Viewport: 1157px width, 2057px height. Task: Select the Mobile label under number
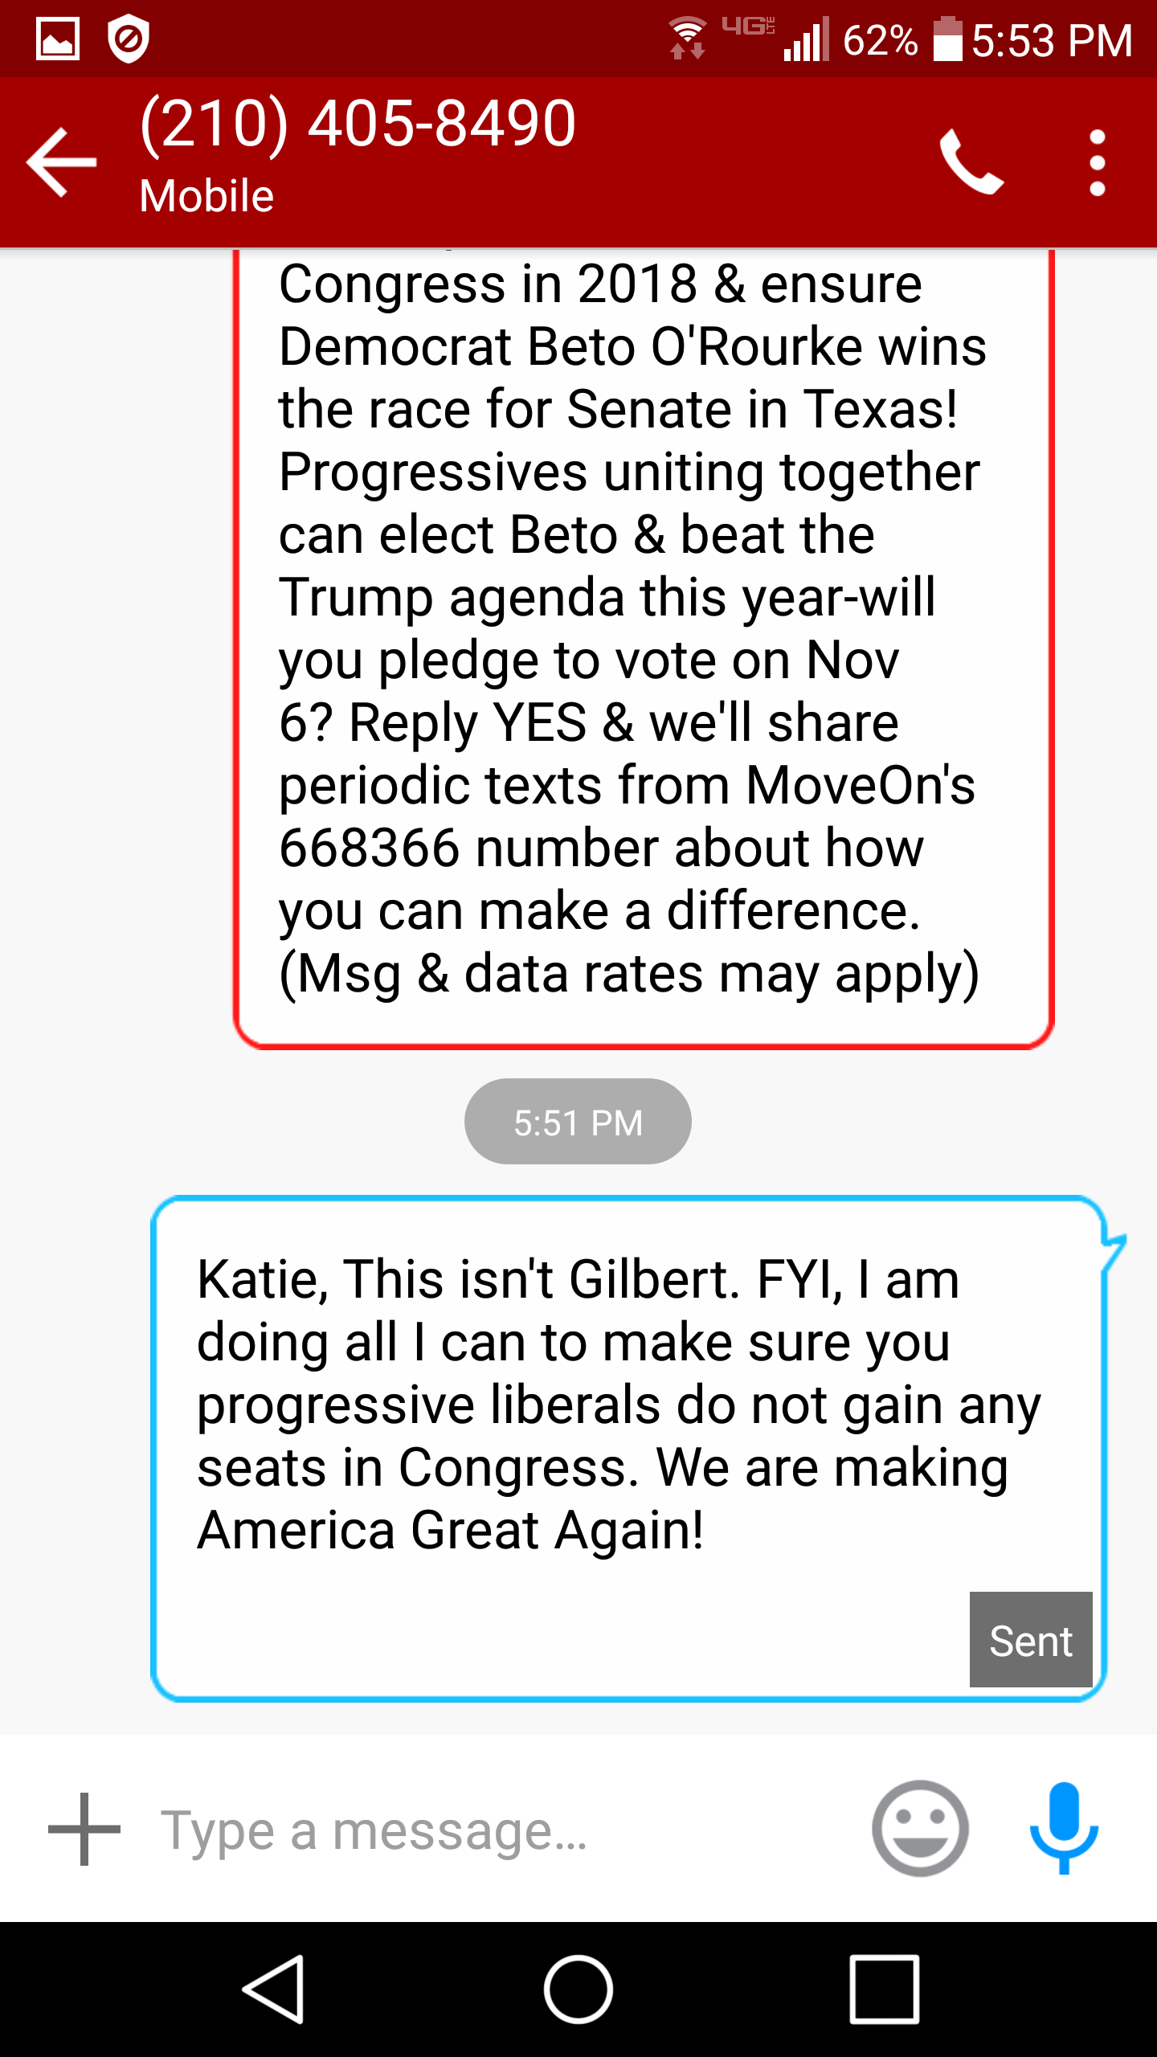click(x=206, y=196)
